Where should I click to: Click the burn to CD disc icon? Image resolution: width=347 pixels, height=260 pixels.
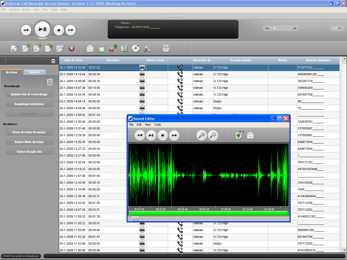tap(136, 48)
